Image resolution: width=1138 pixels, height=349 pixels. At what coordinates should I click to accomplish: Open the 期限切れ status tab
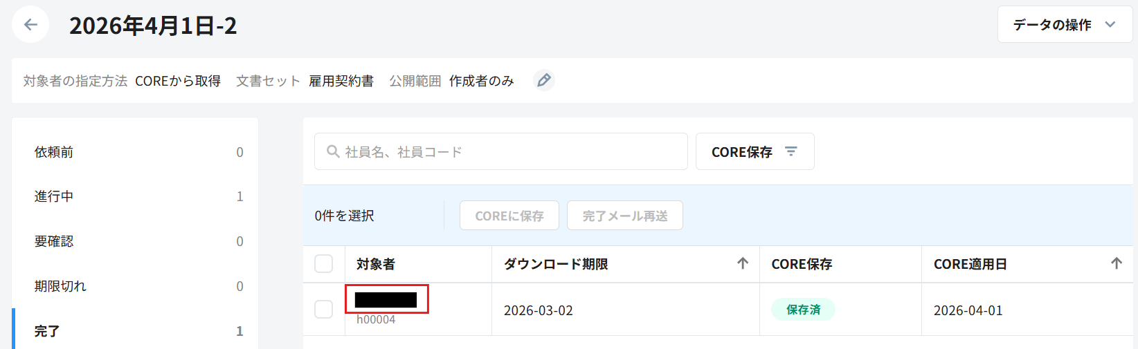135,286
